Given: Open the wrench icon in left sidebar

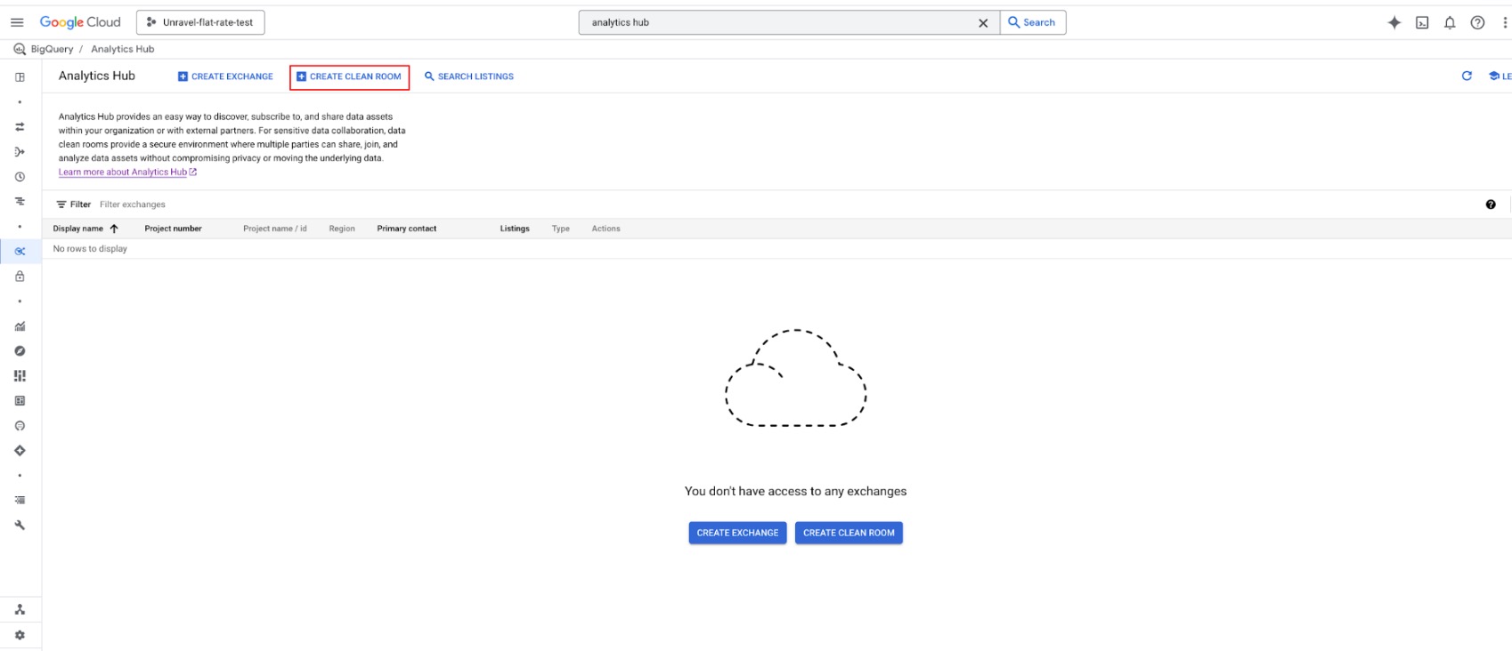Looking at the screenshot, I should tap(20, 526).
